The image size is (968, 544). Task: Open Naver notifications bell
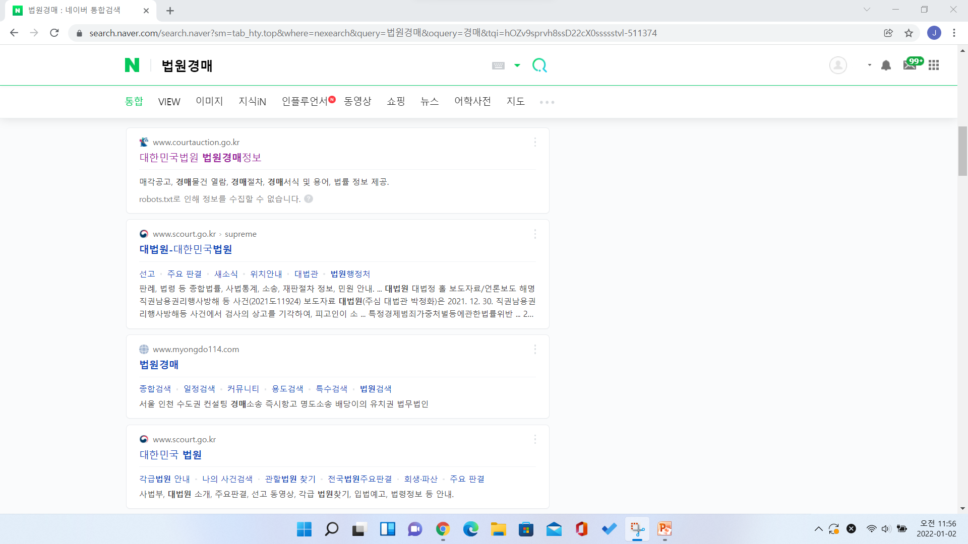point(886,65)
